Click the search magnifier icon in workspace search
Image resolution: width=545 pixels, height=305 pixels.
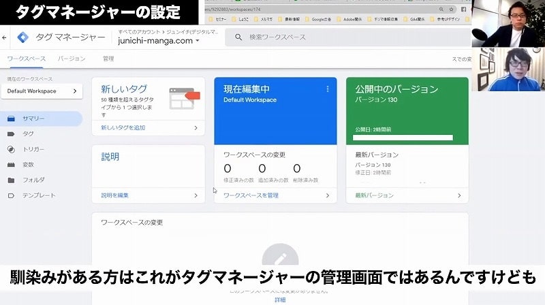pos(238,37)
